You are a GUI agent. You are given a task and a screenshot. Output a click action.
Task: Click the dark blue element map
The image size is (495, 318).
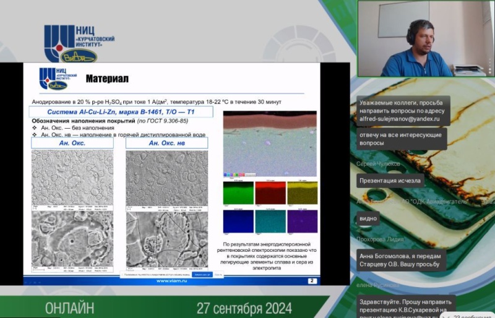238,221
